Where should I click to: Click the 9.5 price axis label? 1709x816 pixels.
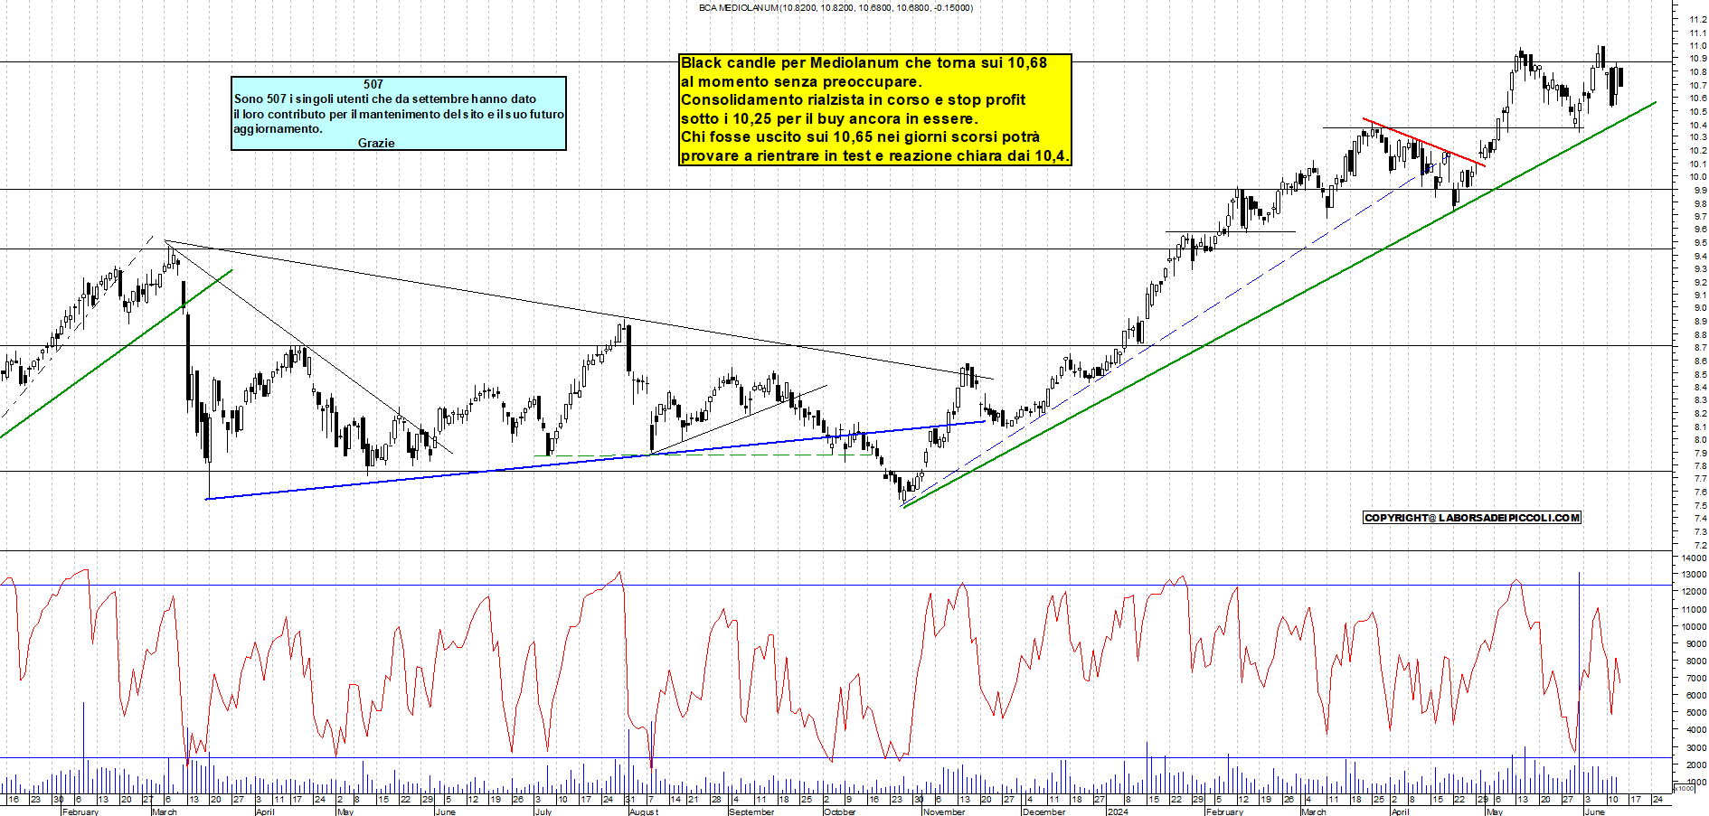click(1700, 243)
